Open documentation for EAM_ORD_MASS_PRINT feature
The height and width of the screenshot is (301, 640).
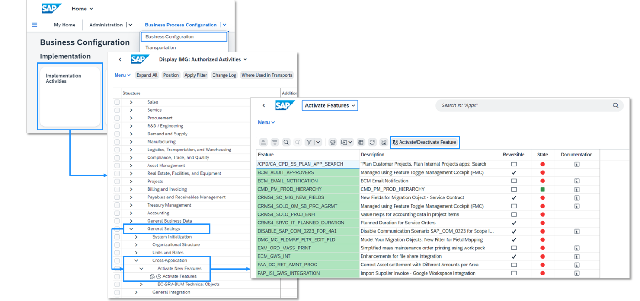pyautogui.click(x=577, y=248)
